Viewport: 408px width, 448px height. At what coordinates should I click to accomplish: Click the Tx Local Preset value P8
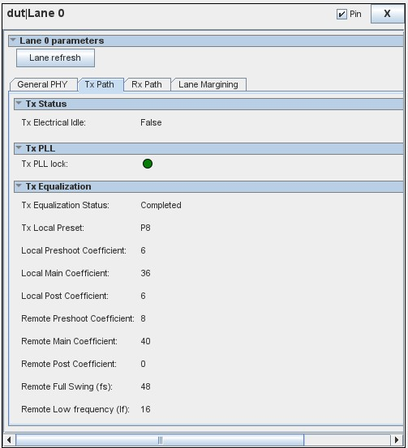tap(145, 228)
